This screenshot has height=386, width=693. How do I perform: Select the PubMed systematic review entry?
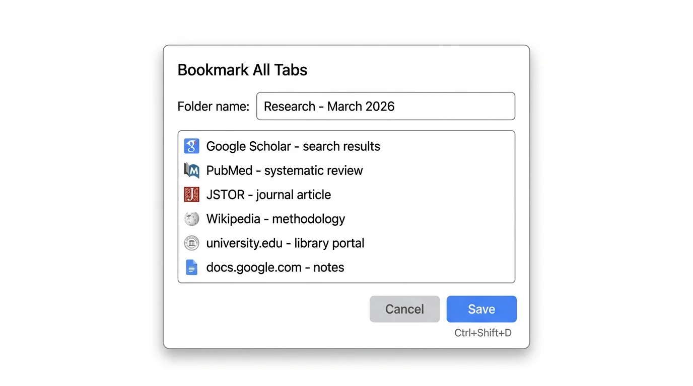coord(285,170)
